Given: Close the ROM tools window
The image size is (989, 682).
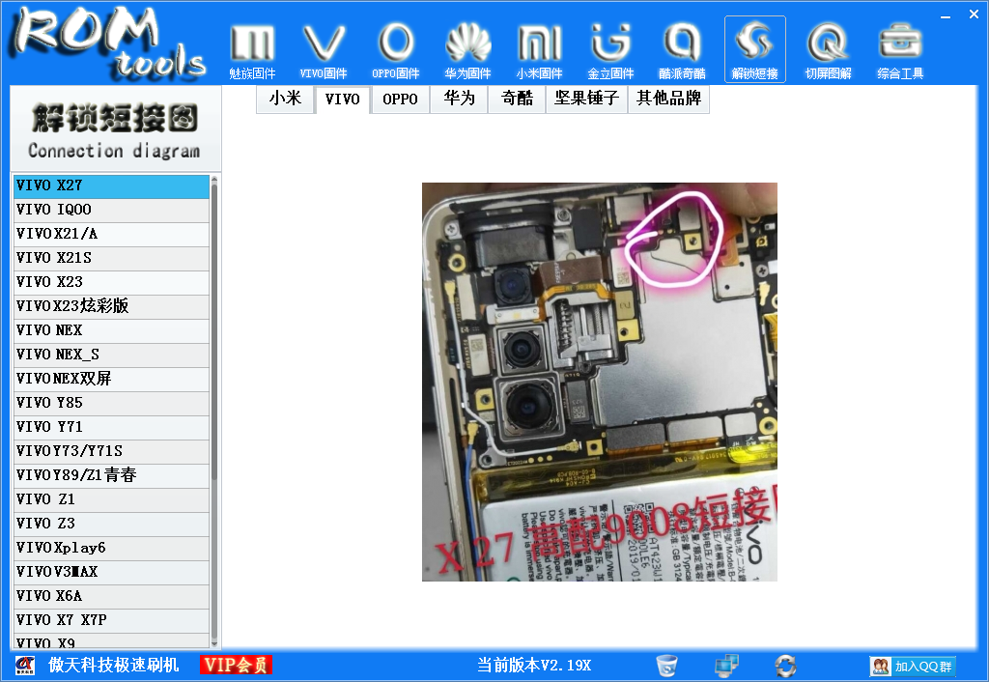Looking at the screenshot, I should click(974, 14).
